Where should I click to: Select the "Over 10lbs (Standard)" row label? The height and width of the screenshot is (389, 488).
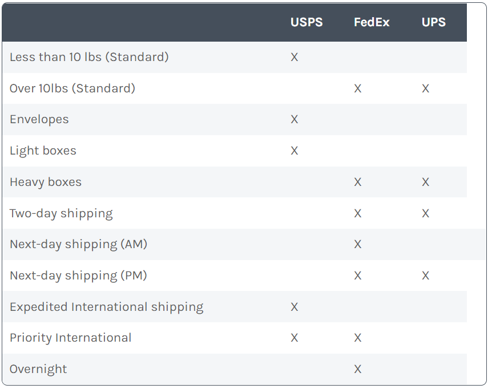[x=72, y=88]
